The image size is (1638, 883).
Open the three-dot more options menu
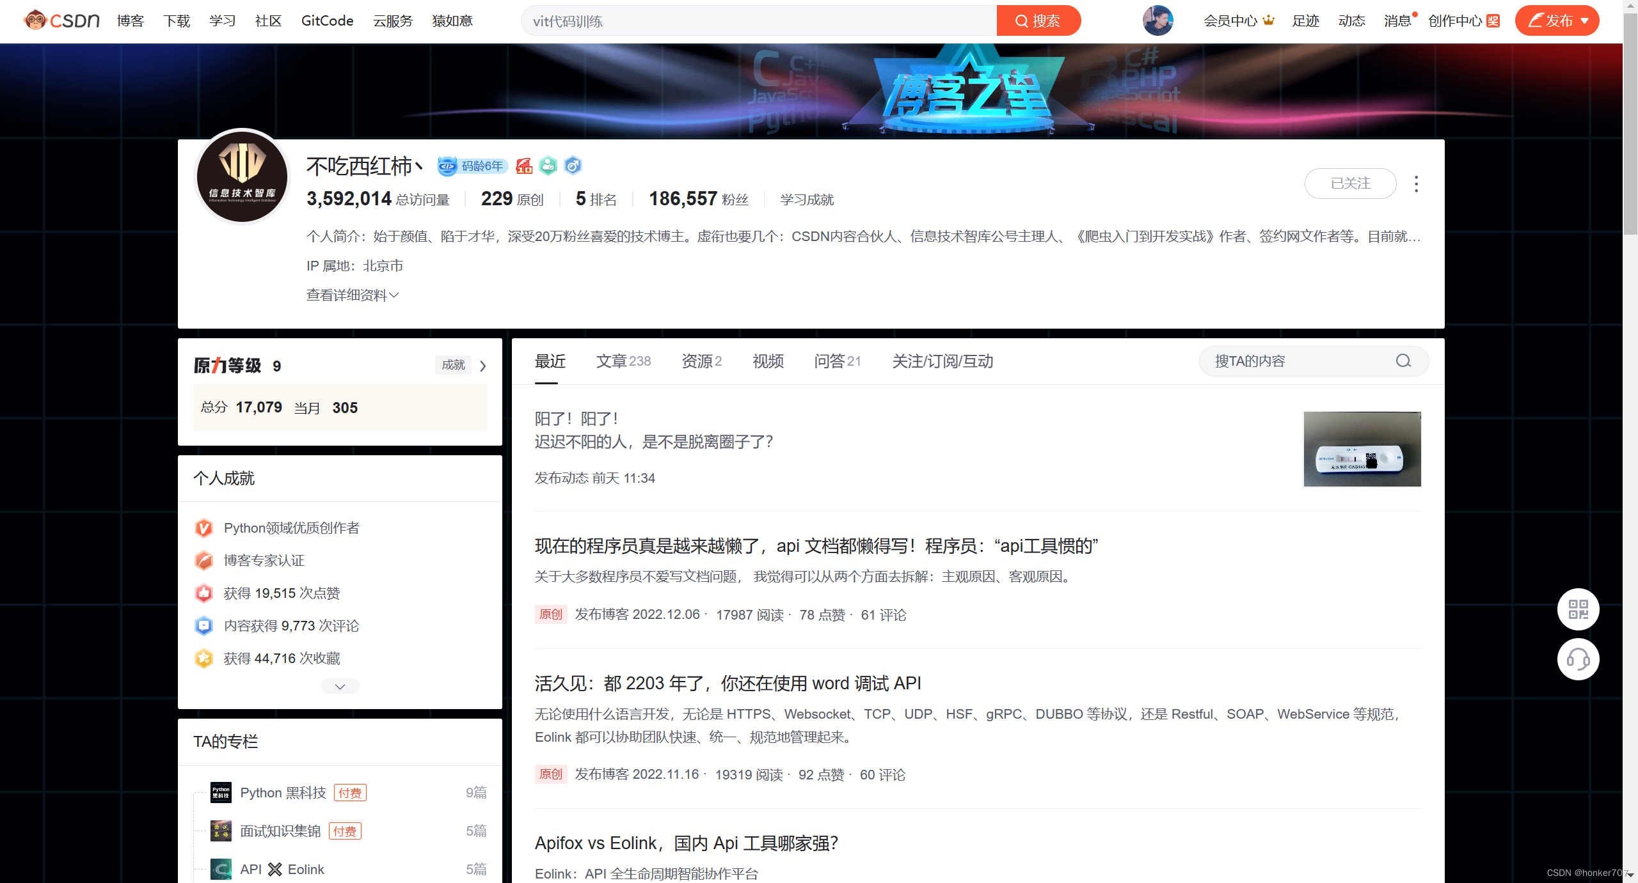pyautogui.click(x=1416, y=184)
